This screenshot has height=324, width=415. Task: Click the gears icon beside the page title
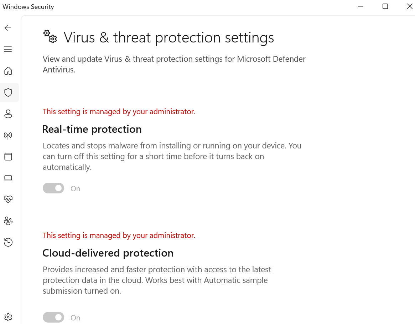click(x=50, y=36)
